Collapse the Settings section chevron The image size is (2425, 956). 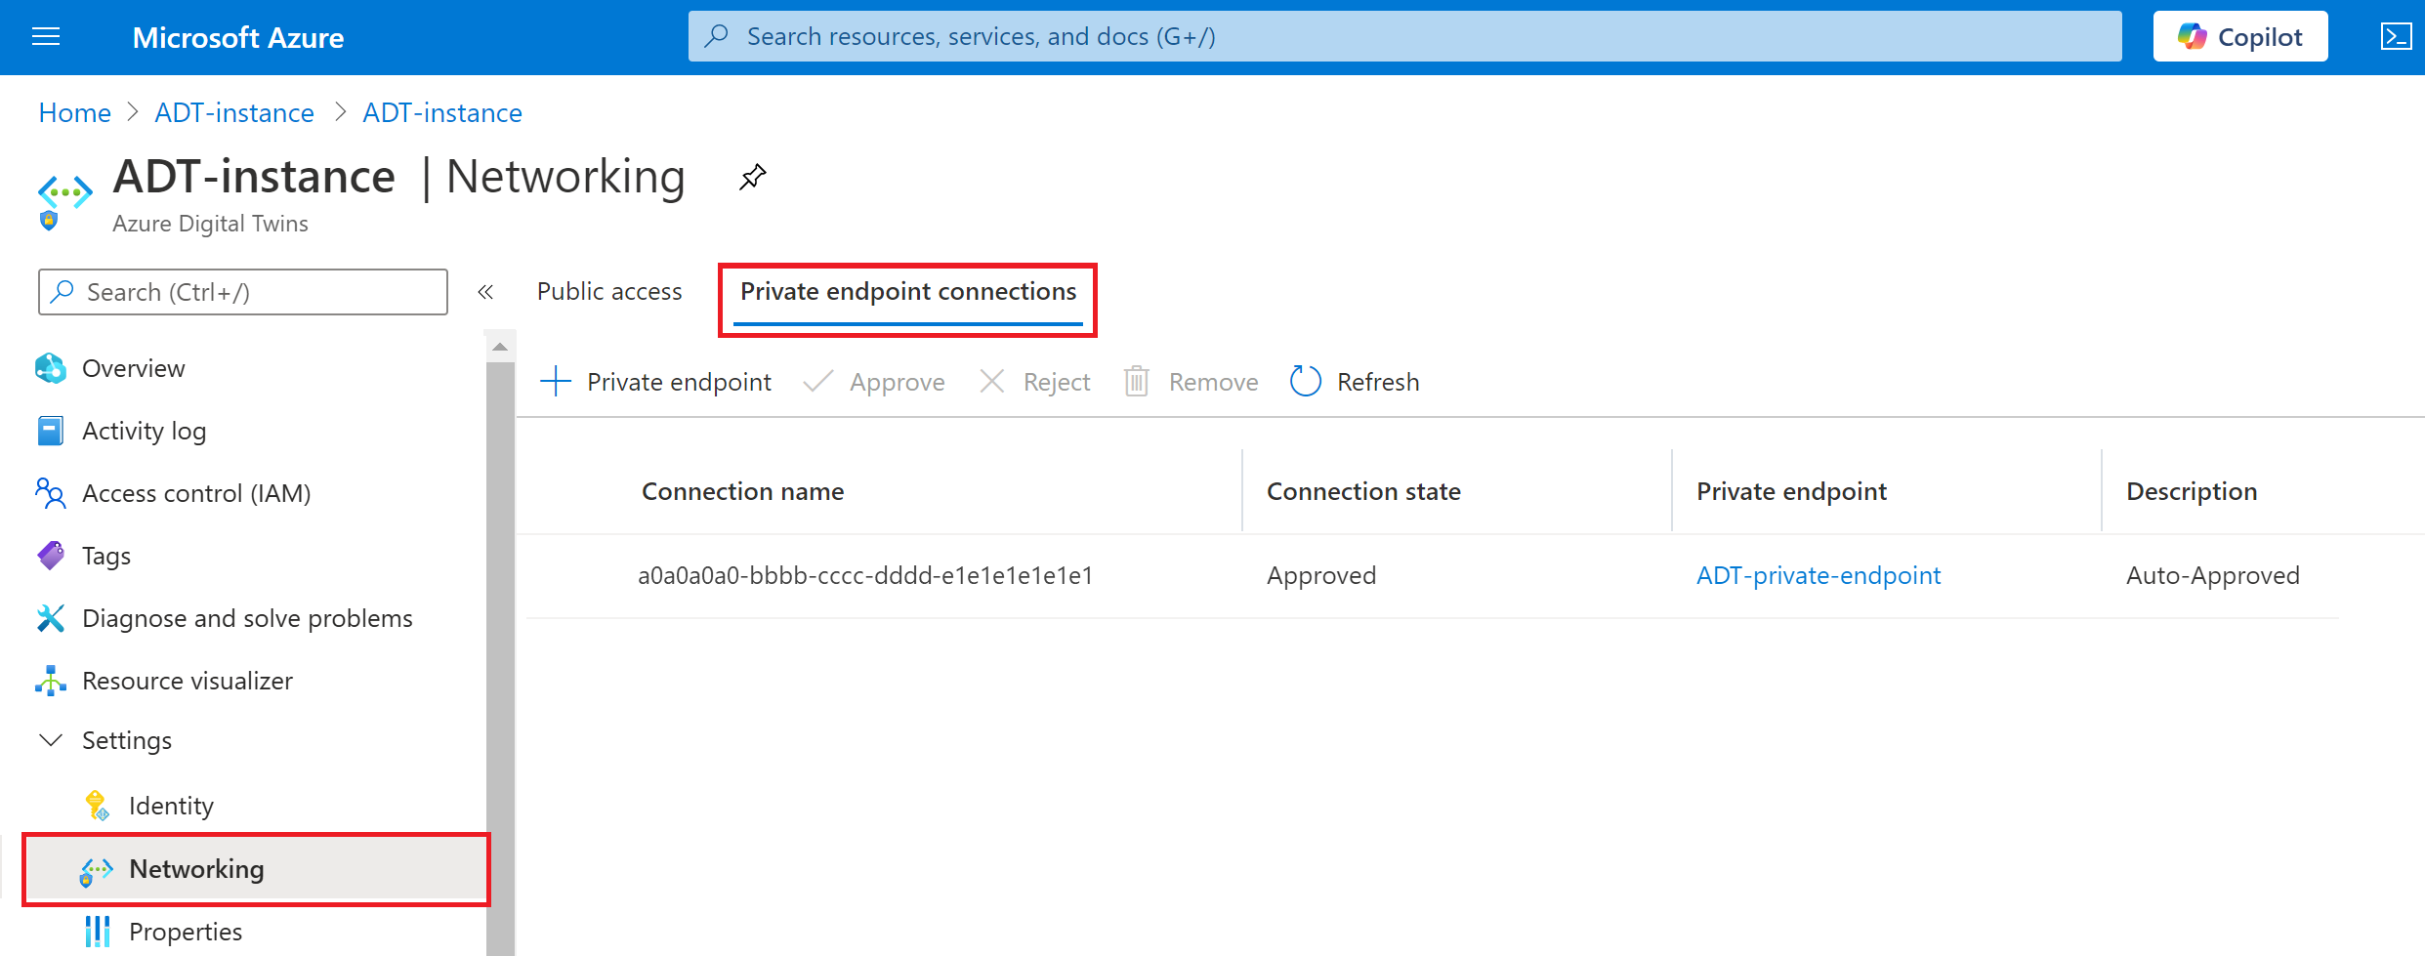coord(51,740)
